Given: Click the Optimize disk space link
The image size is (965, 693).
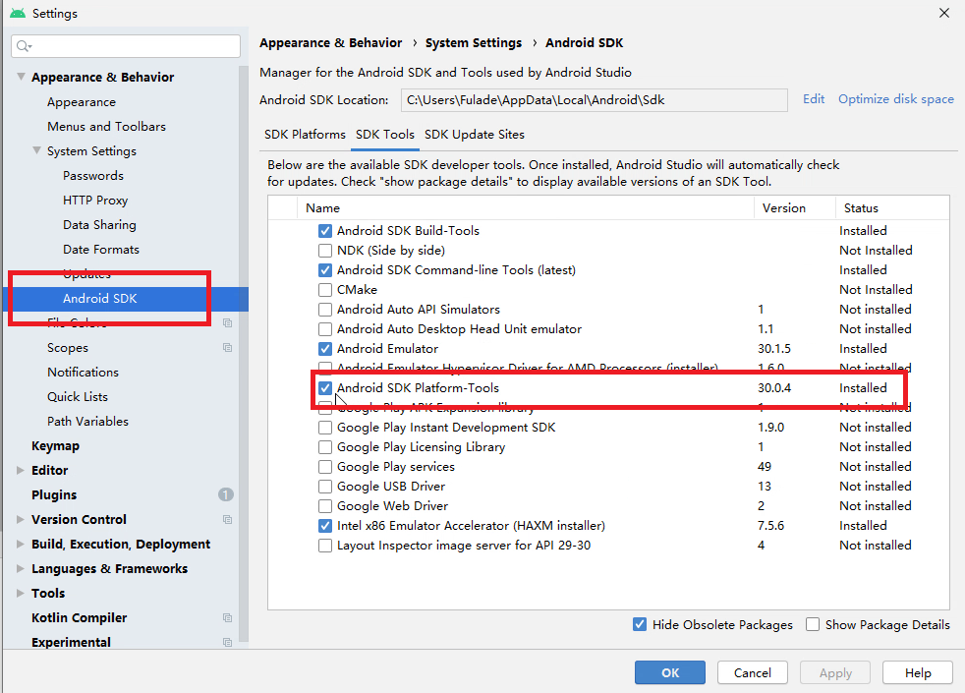Looking at the screenshot, I should point(895,99).
